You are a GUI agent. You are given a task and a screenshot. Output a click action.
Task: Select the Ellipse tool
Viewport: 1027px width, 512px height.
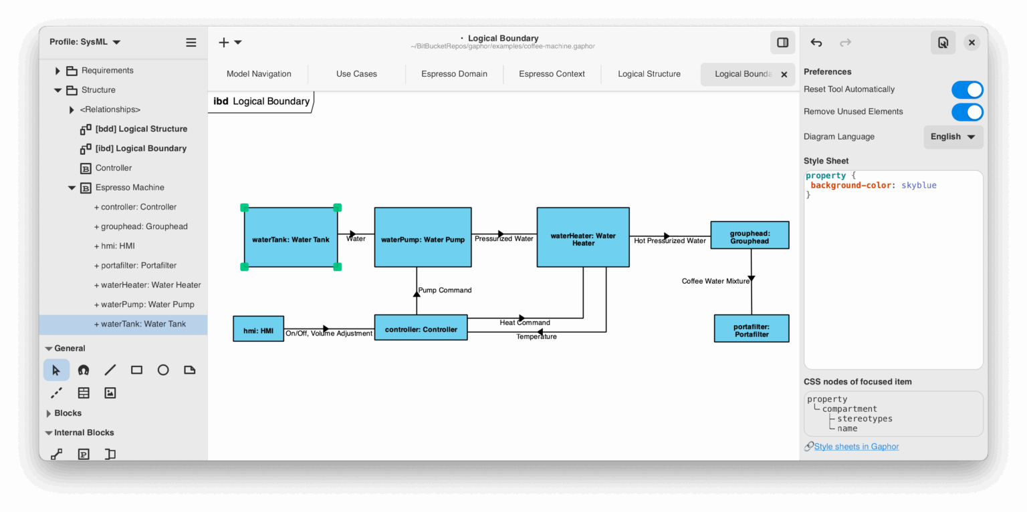click(x=163, y=370)
